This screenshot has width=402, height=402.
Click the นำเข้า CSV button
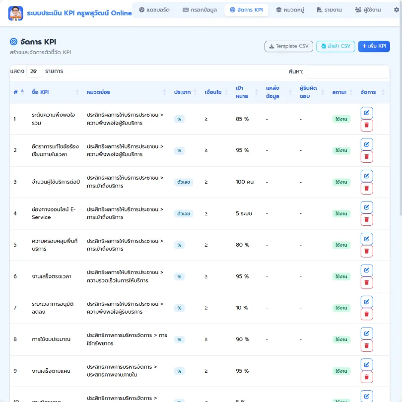[335, 46]
